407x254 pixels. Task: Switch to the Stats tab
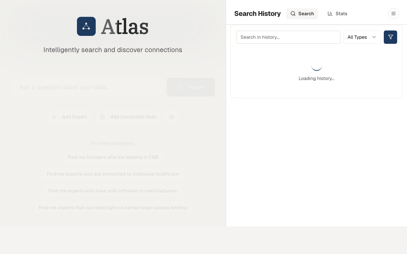(337, 14)
